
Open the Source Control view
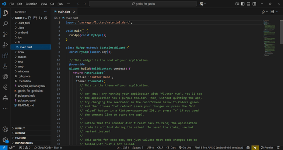pyautogui.click(x=5, y=34)
